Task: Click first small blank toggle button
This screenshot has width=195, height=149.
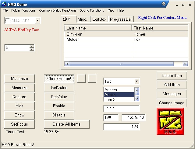Action: tap(81, 78)
